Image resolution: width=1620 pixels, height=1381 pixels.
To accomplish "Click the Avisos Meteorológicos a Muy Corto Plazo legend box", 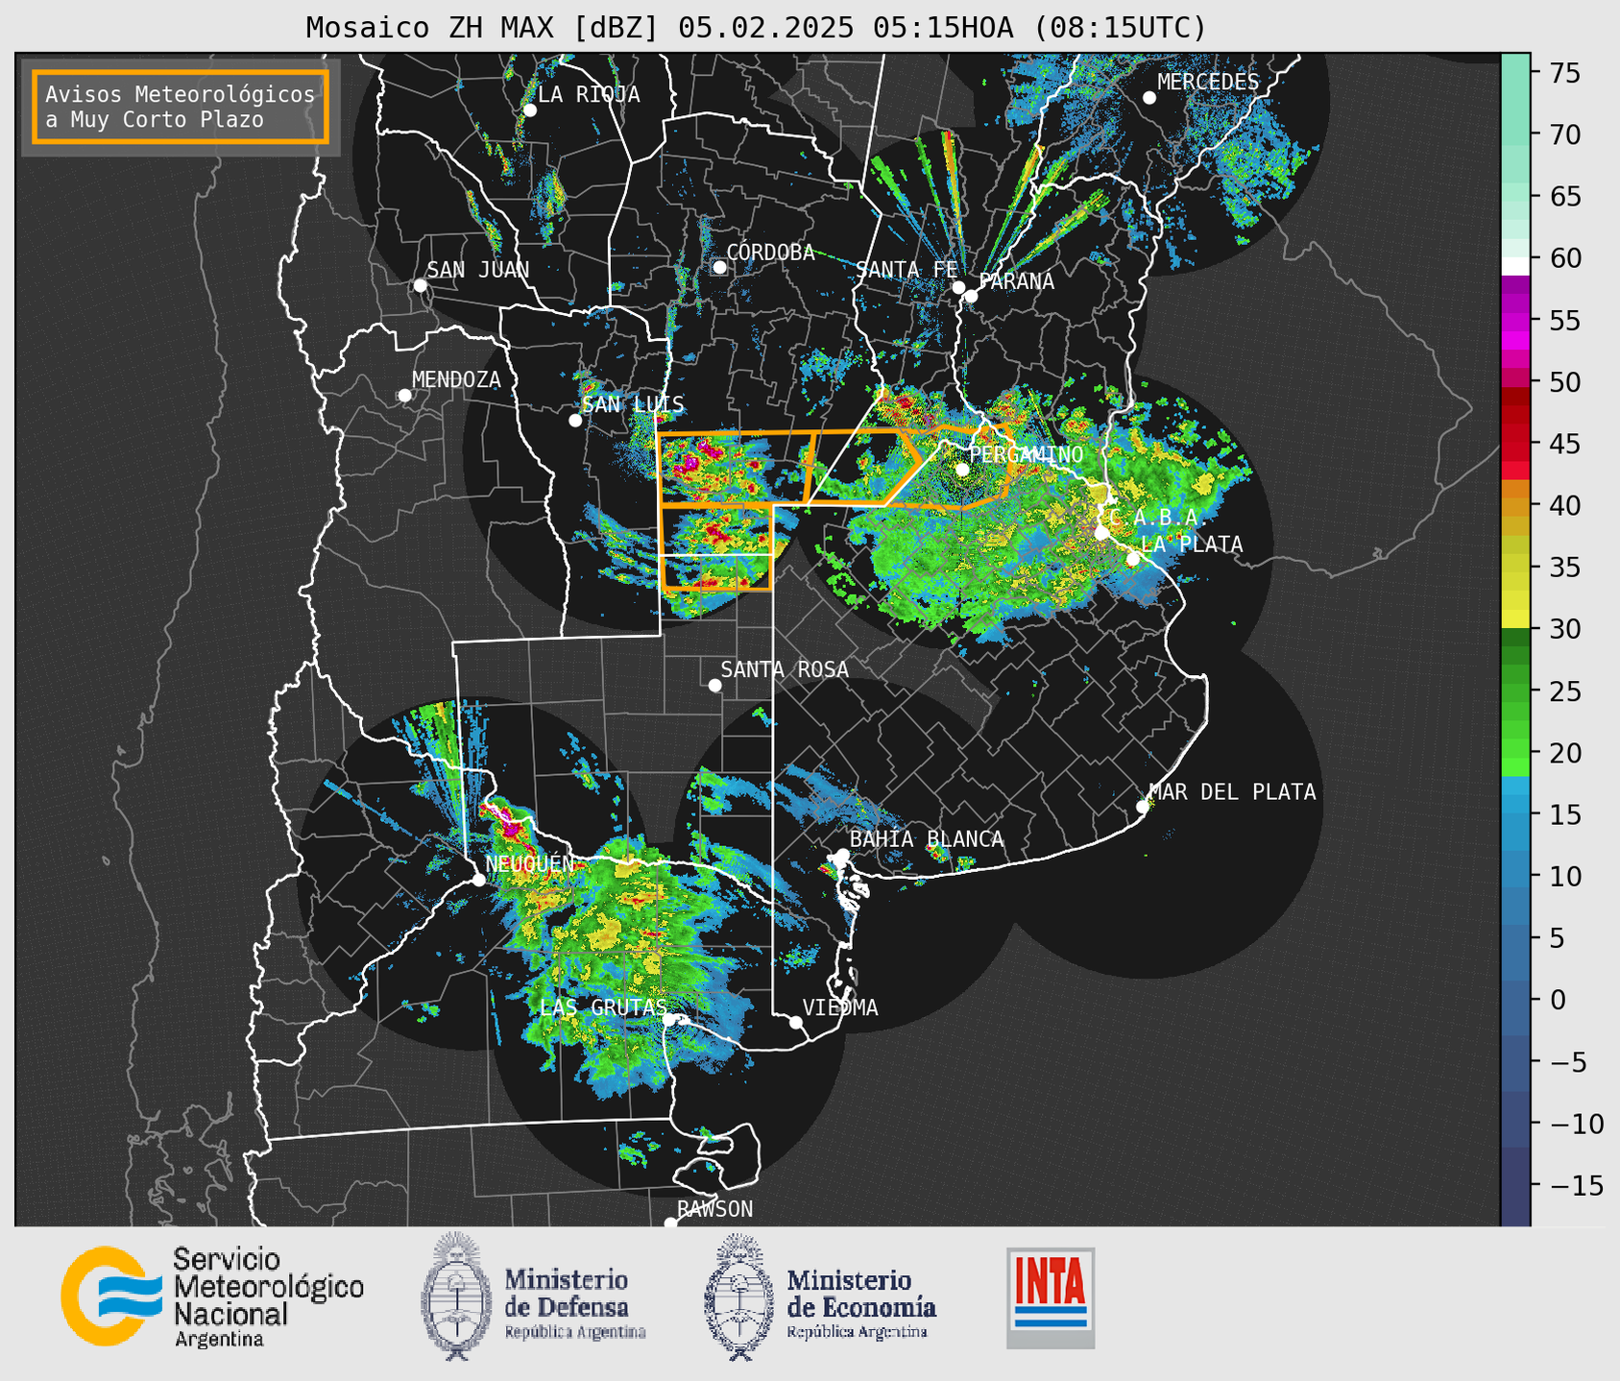I will tap(181, 107).
